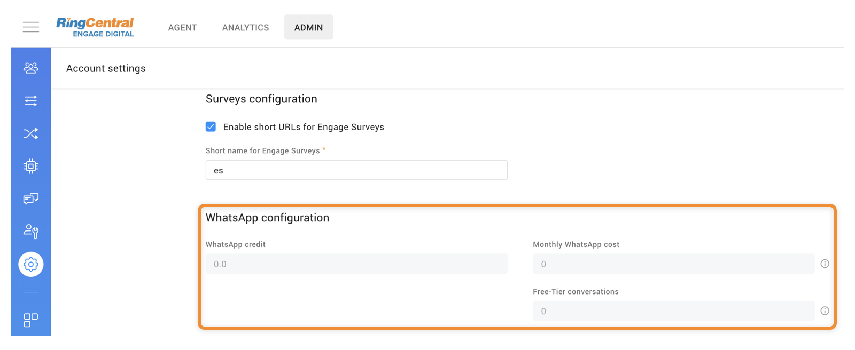
Task: Click the Short name for Engage Surveys field
Action: tap(356, 170)
